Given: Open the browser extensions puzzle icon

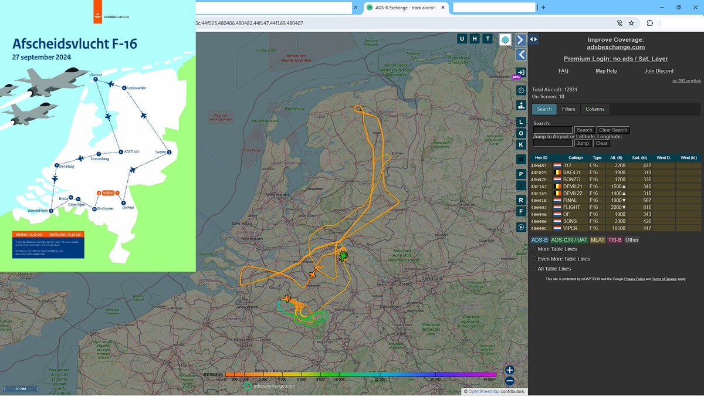Looking at the screenshot, I should (649, 23).
